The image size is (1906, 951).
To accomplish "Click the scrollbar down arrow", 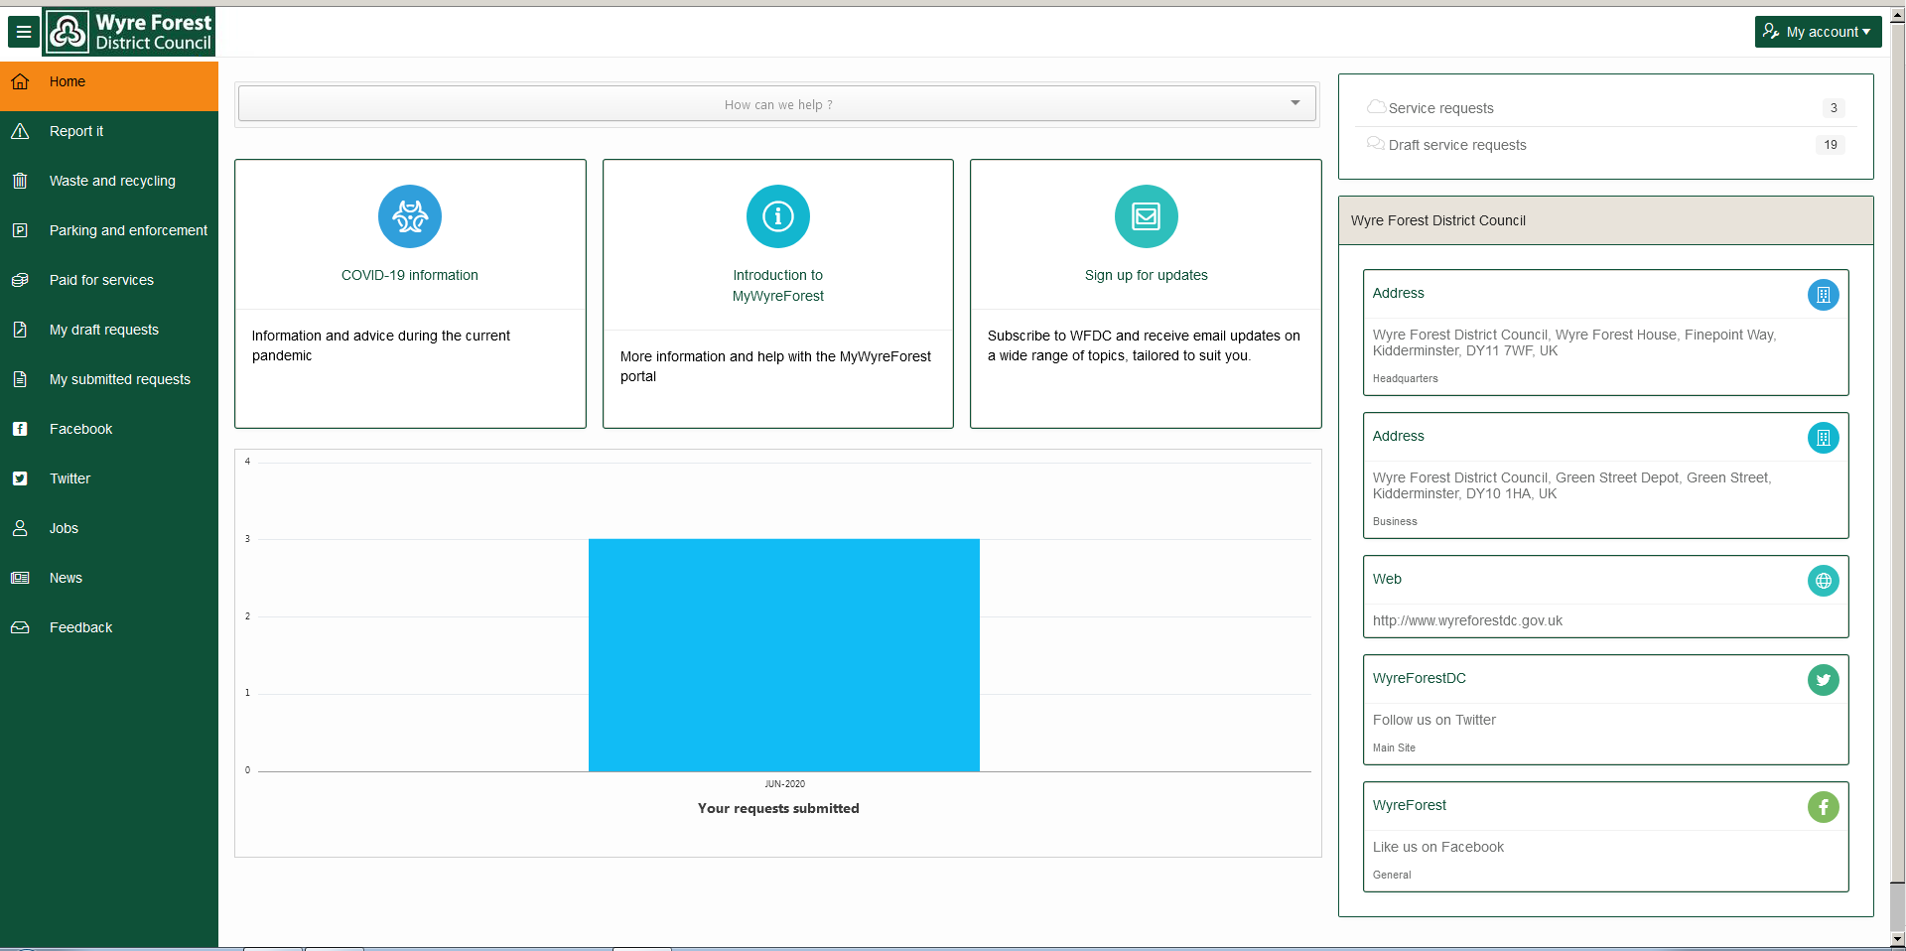I will coord(1897,939).
